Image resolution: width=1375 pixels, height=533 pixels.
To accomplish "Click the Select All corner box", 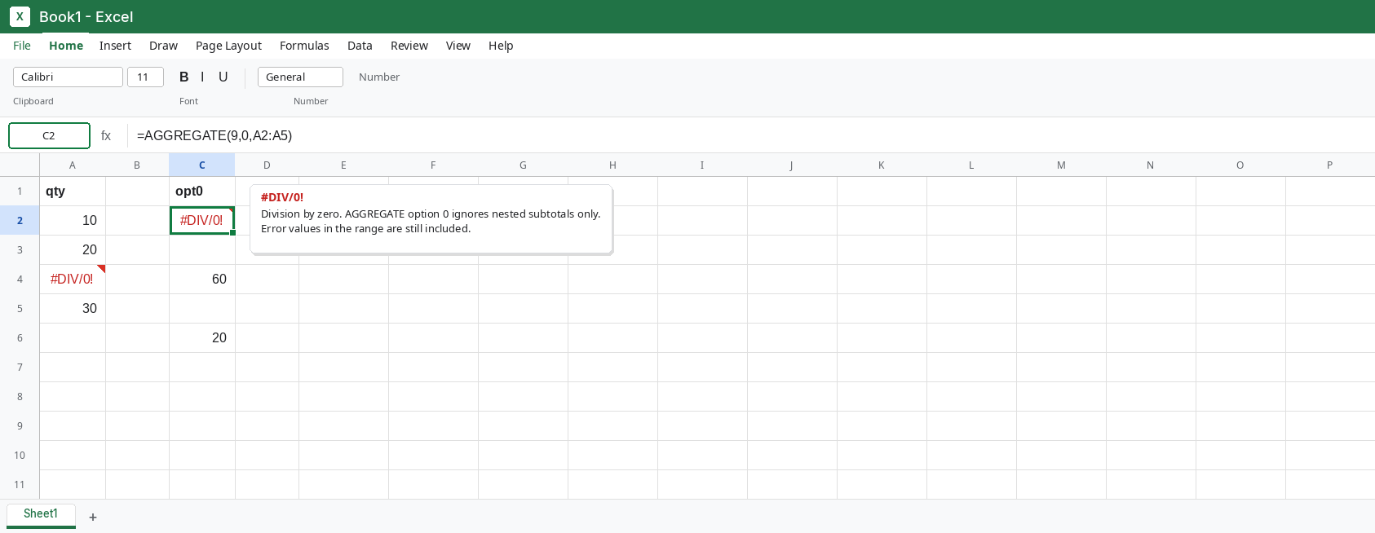I will pyautogui.click(x=20, y=165).
